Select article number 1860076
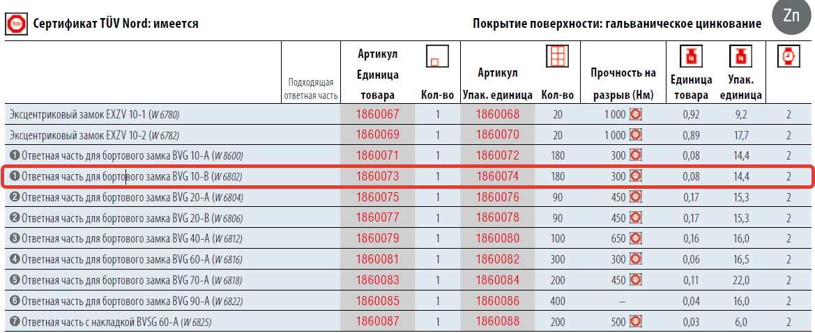The width and height of the screenshot is (815, 333). coord(497,197)
